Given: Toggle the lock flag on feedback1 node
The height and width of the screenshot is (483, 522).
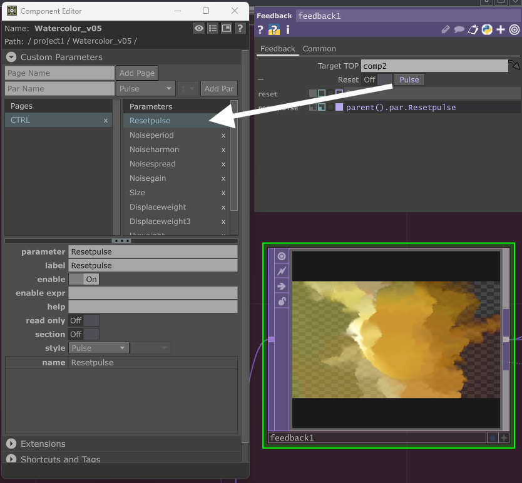Looking at the screenshot, I should [282, 302].
